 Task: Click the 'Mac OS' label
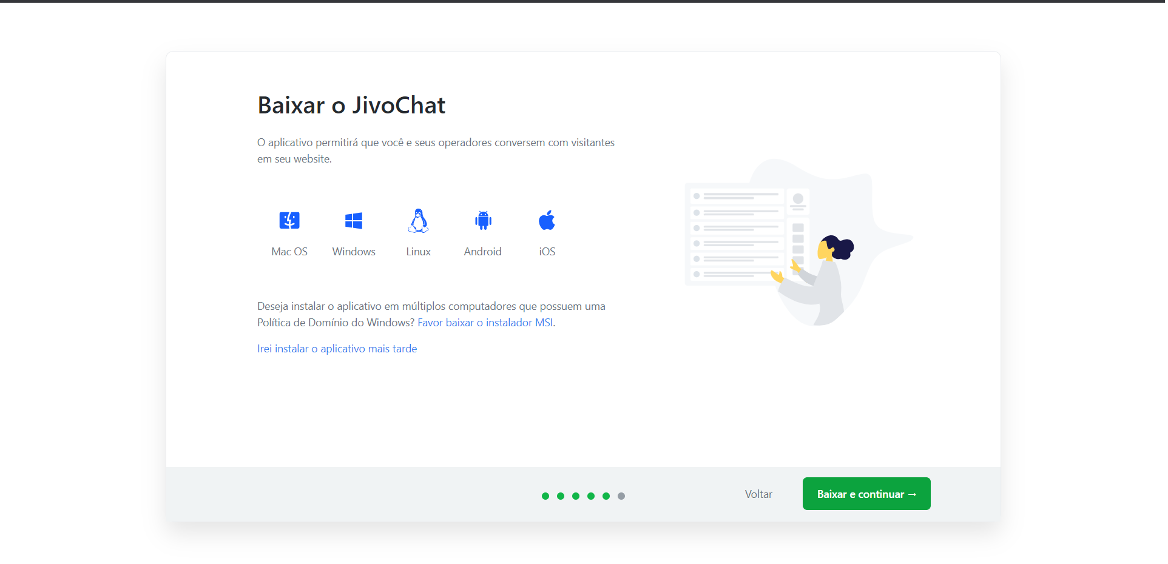click(x=289, y=252)
